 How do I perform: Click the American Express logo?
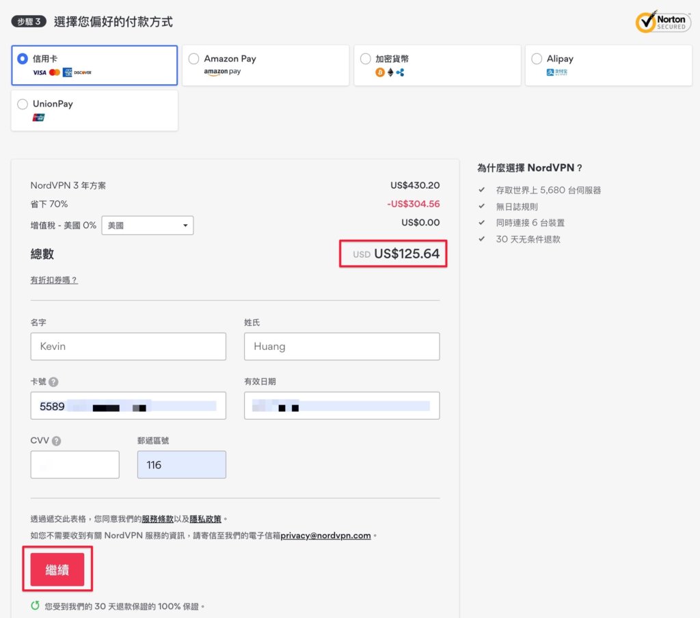pos(68,72)
